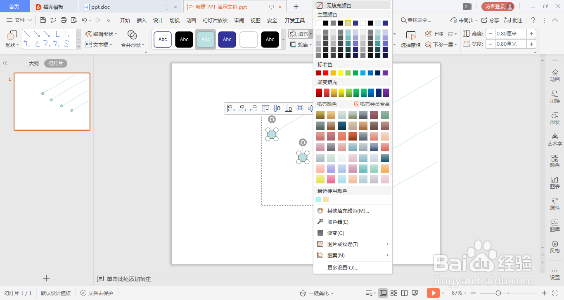
Task: Select standard yellow color swatch
Action: tap(341, 73)
